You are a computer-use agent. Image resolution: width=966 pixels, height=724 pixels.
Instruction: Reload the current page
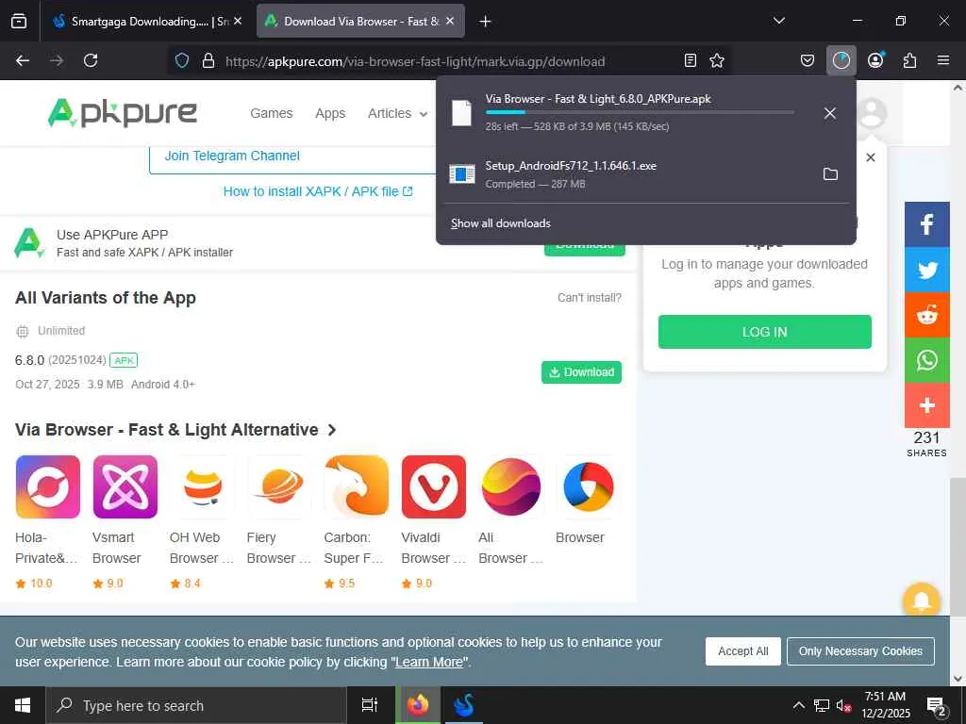91,60
